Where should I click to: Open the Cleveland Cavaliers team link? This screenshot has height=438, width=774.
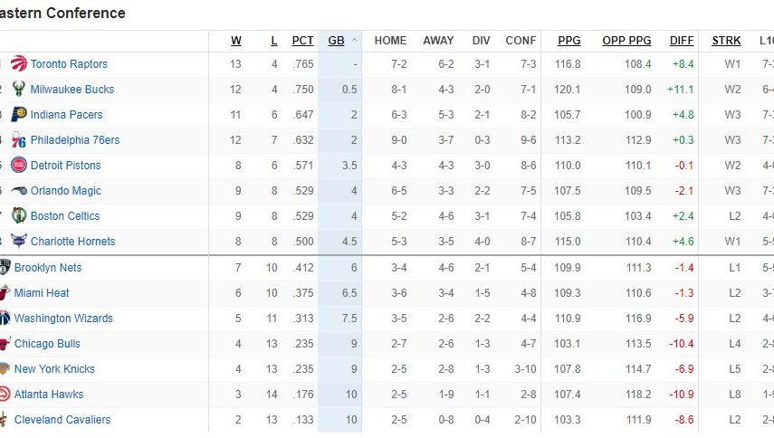[x=62, y=420]
